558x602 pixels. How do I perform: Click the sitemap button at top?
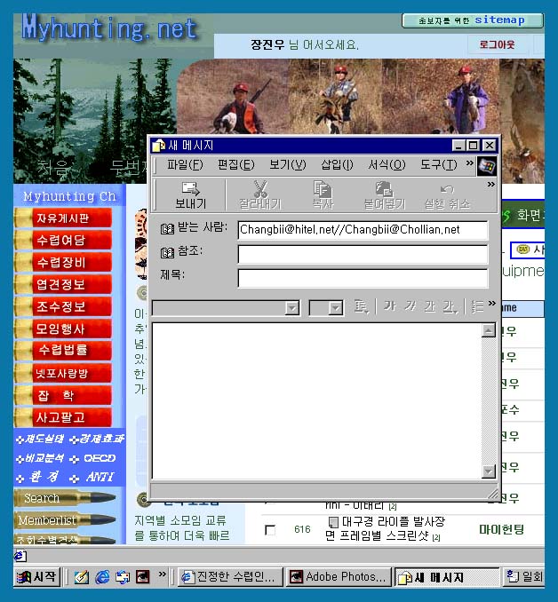click(x=473, y=20)
